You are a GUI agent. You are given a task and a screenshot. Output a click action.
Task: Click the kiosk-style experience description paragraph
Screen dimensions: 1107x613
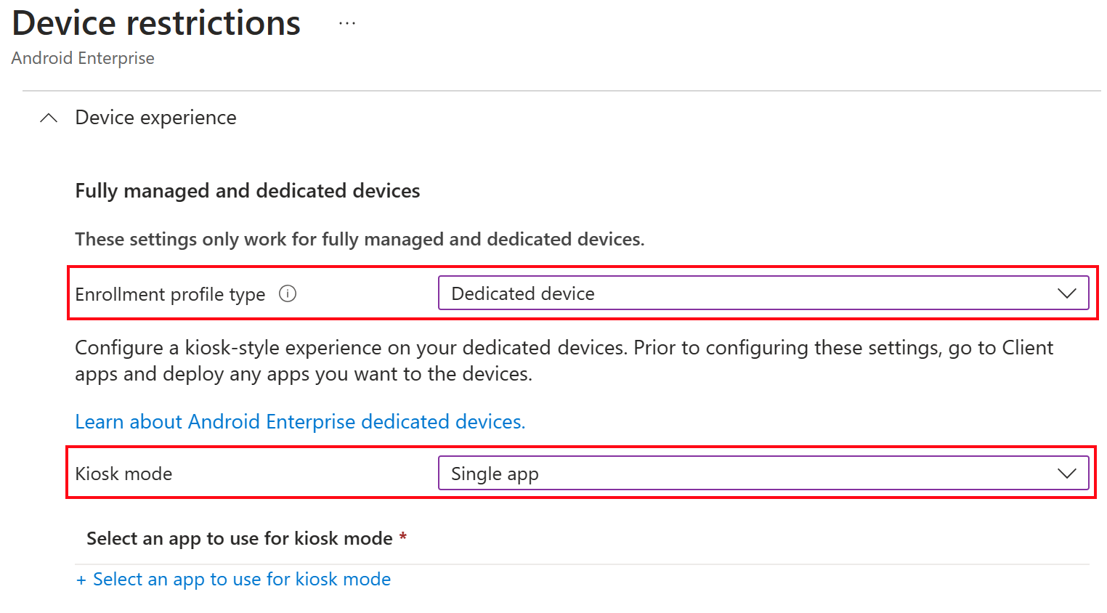564,360
